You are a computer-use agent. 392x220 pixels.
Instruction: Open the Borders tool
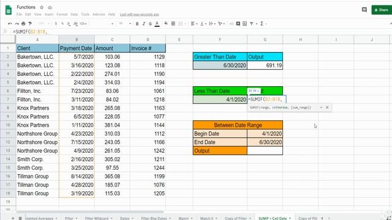[x=173, y=23]
